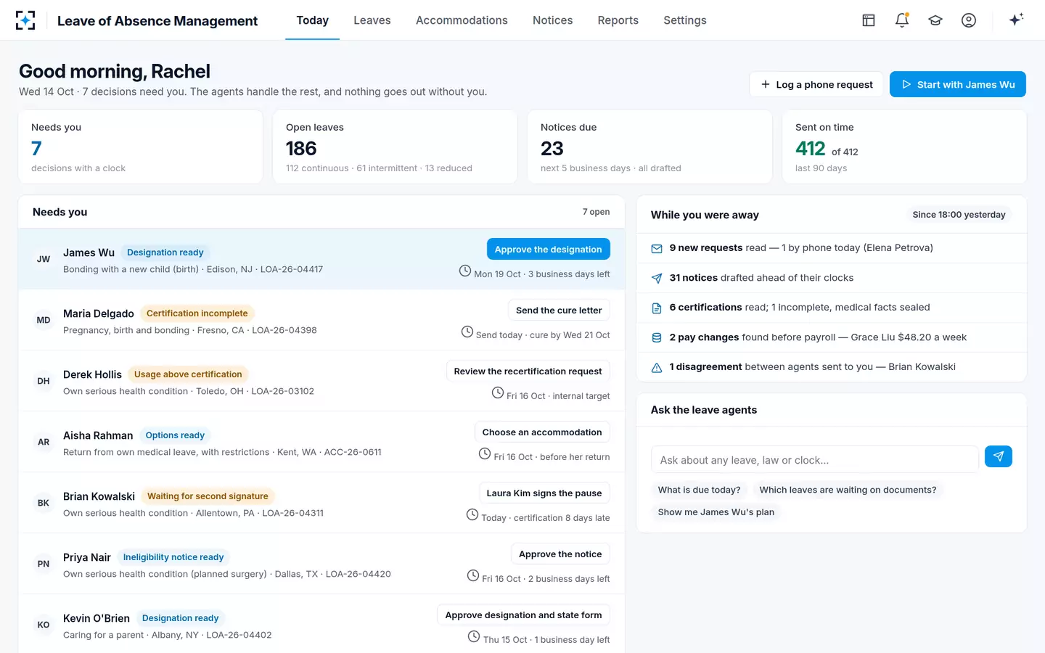Click the Ask about any leave input field
Screen dimensions: 1045x653
(815, 459)
